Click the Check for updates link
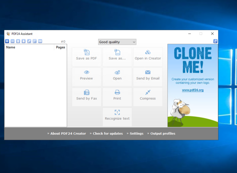The image size is (237, 173). click(108, 134)
